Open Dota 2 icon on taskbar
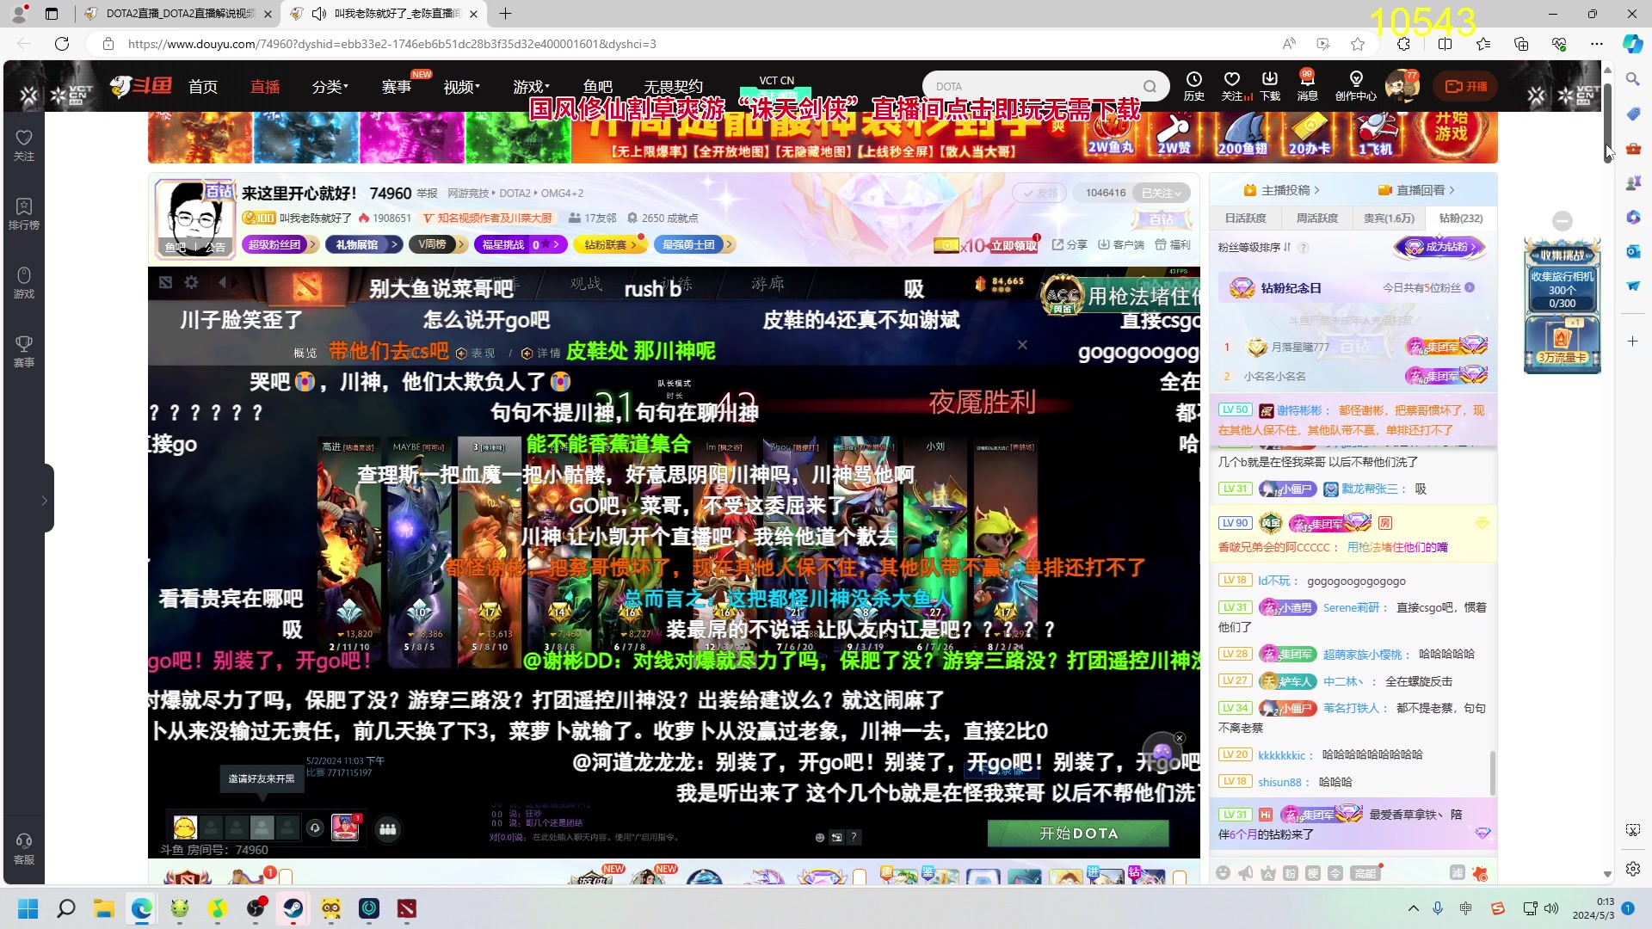Screen dimensions: 1652x929 pos(407,908)
